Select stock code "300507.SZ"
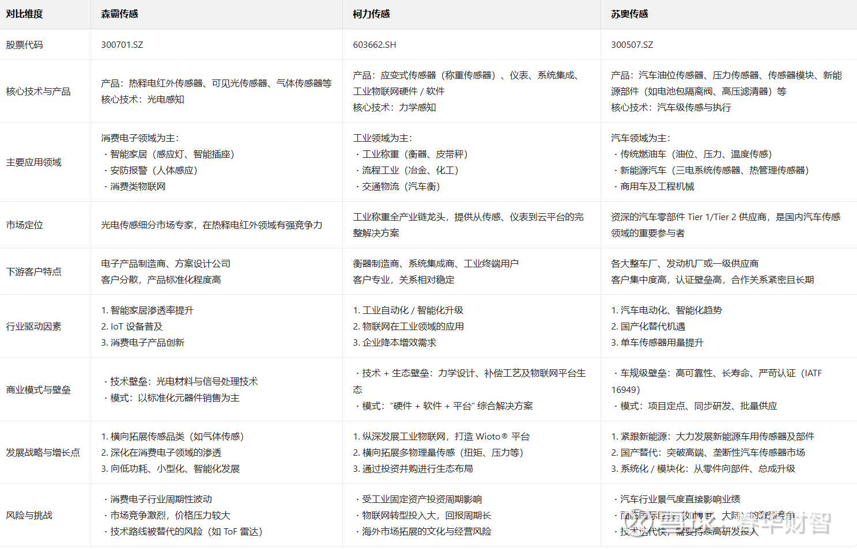This screenshot has height=549, width=857. coord(632,45)
